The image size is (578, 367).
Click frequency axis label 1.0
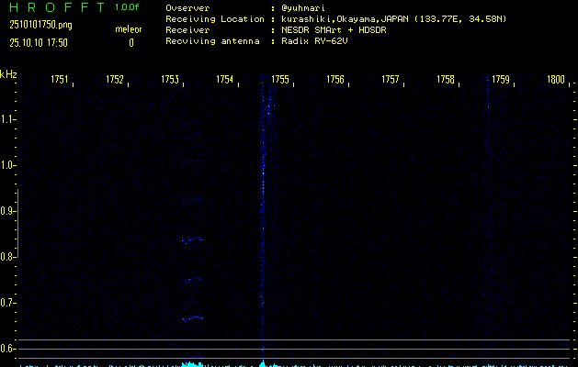[6, 165]
